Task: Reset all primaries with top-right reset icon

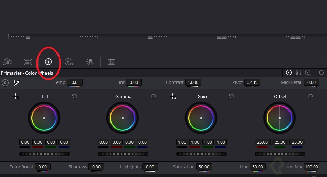Action: (x=321, y=73)
